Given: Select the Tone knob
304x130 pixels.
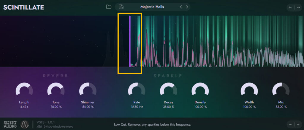Looking at the screenshot, I should tap(56, 89).
